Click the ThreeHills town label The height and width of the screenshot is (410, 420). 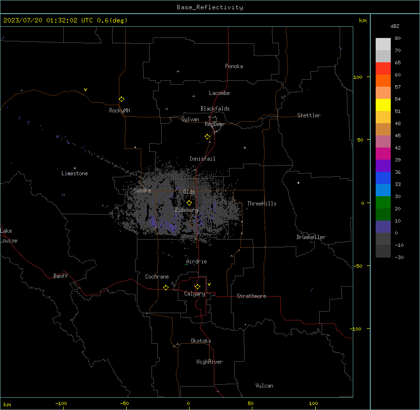point(262,204)
